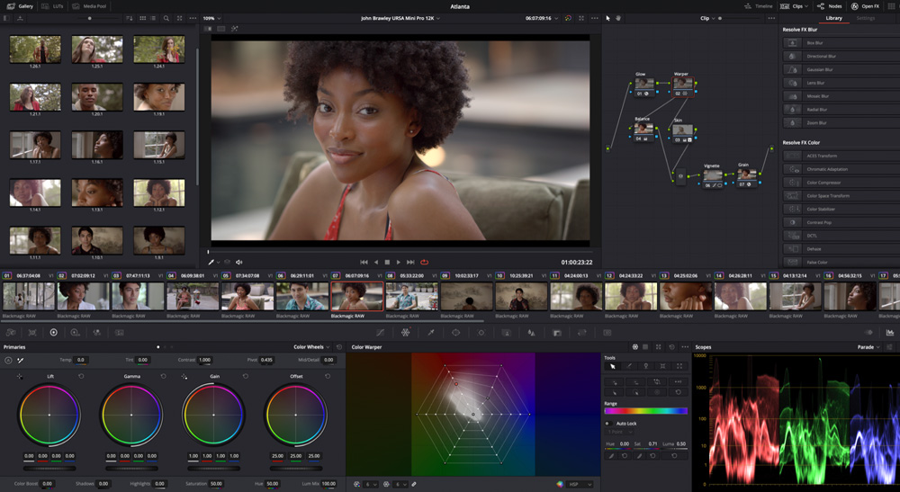Toggle viewer highlight wand icon

click(234, 28)
